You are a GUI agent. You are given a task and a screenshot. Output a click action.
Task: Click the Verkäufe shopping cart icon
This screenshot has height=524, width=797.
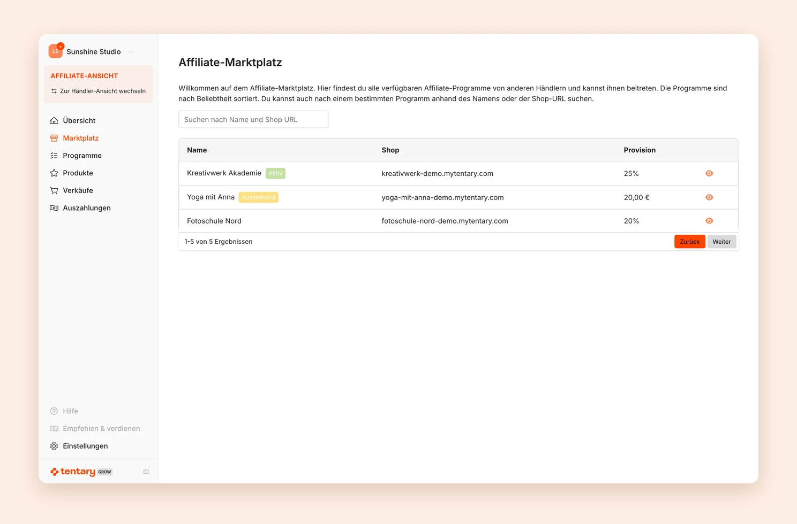54,190
